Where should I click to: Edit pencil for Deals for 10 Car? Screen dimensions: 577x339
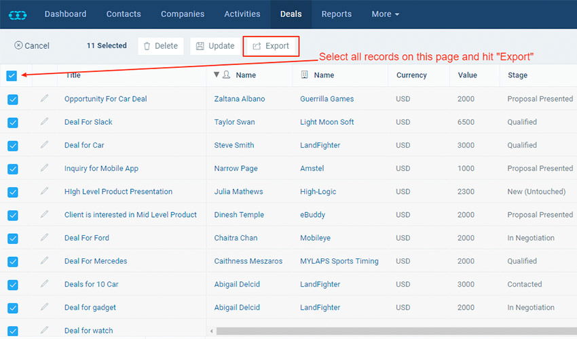coord(44,284)
